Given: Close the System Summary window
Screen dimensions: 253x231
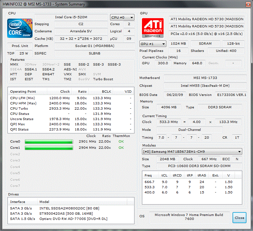Looking at the screenshot, I should tap(248, 4).
